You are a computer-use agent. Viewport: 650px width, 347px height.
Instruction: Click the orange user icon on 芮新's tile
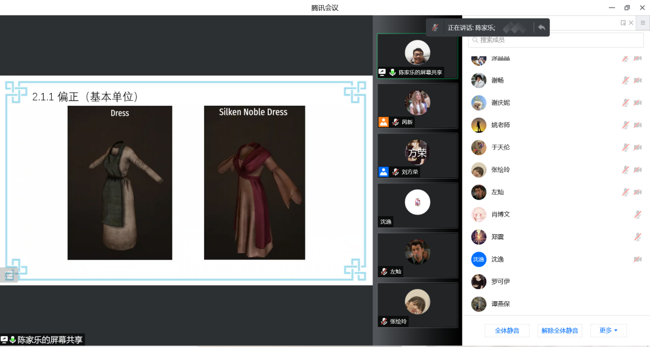tap(383, 122)
